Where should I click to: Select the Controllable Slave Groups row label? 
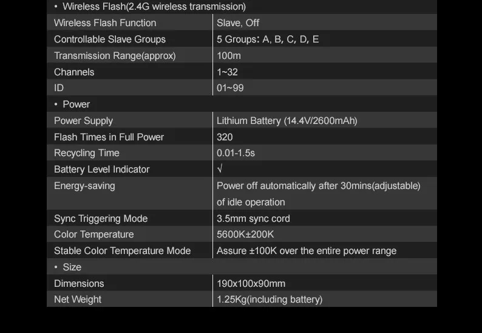pos(110,39)
